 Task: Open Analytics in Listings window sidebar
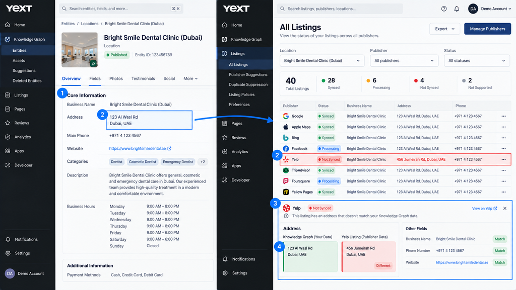[x=235, y=152]
